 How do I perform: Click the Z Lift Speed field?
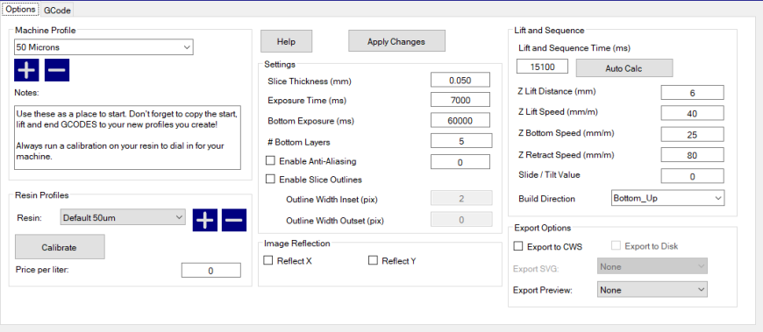coord(693,113)
